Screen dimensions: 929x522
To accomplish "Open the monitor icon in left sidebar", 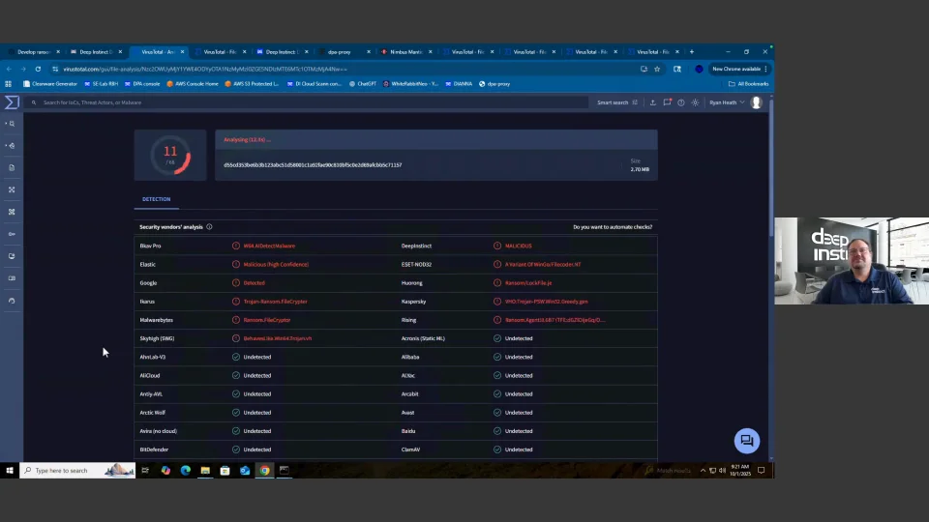I will [x=12, y=256].
